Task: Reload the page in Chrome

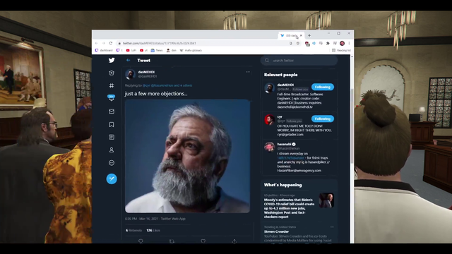Action: point(111,43)
